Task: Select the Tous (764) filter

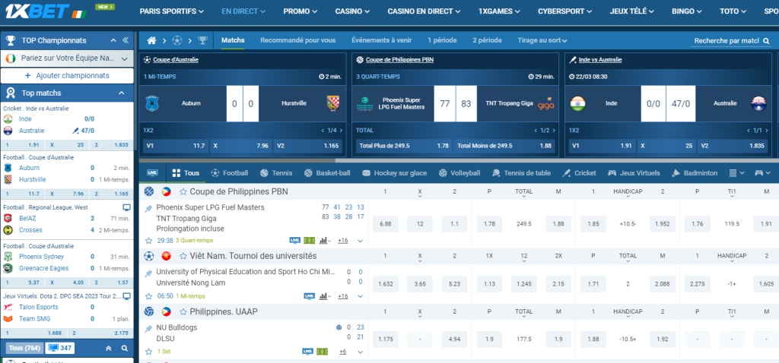Action: (25, 348)
